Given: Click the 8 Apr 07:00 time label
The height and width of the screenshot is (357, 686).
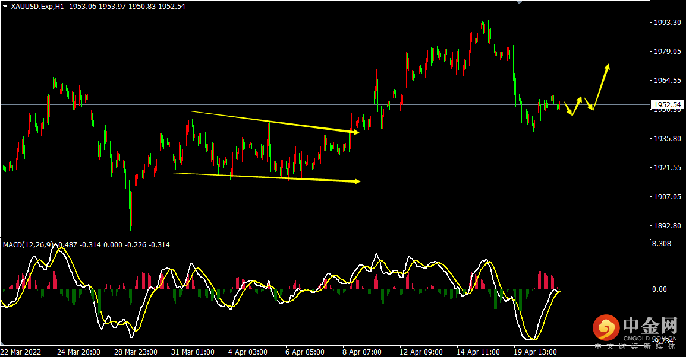Looking at the screenshot, I should (x=362, y=352).
